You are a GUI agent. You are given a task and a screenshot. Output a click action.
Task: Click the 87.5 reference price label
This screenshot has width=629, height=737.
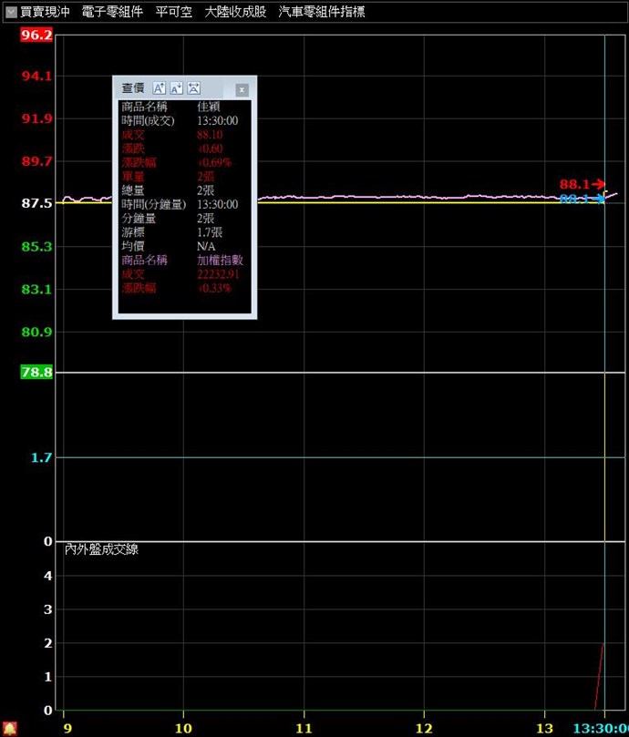click(36, 203)
